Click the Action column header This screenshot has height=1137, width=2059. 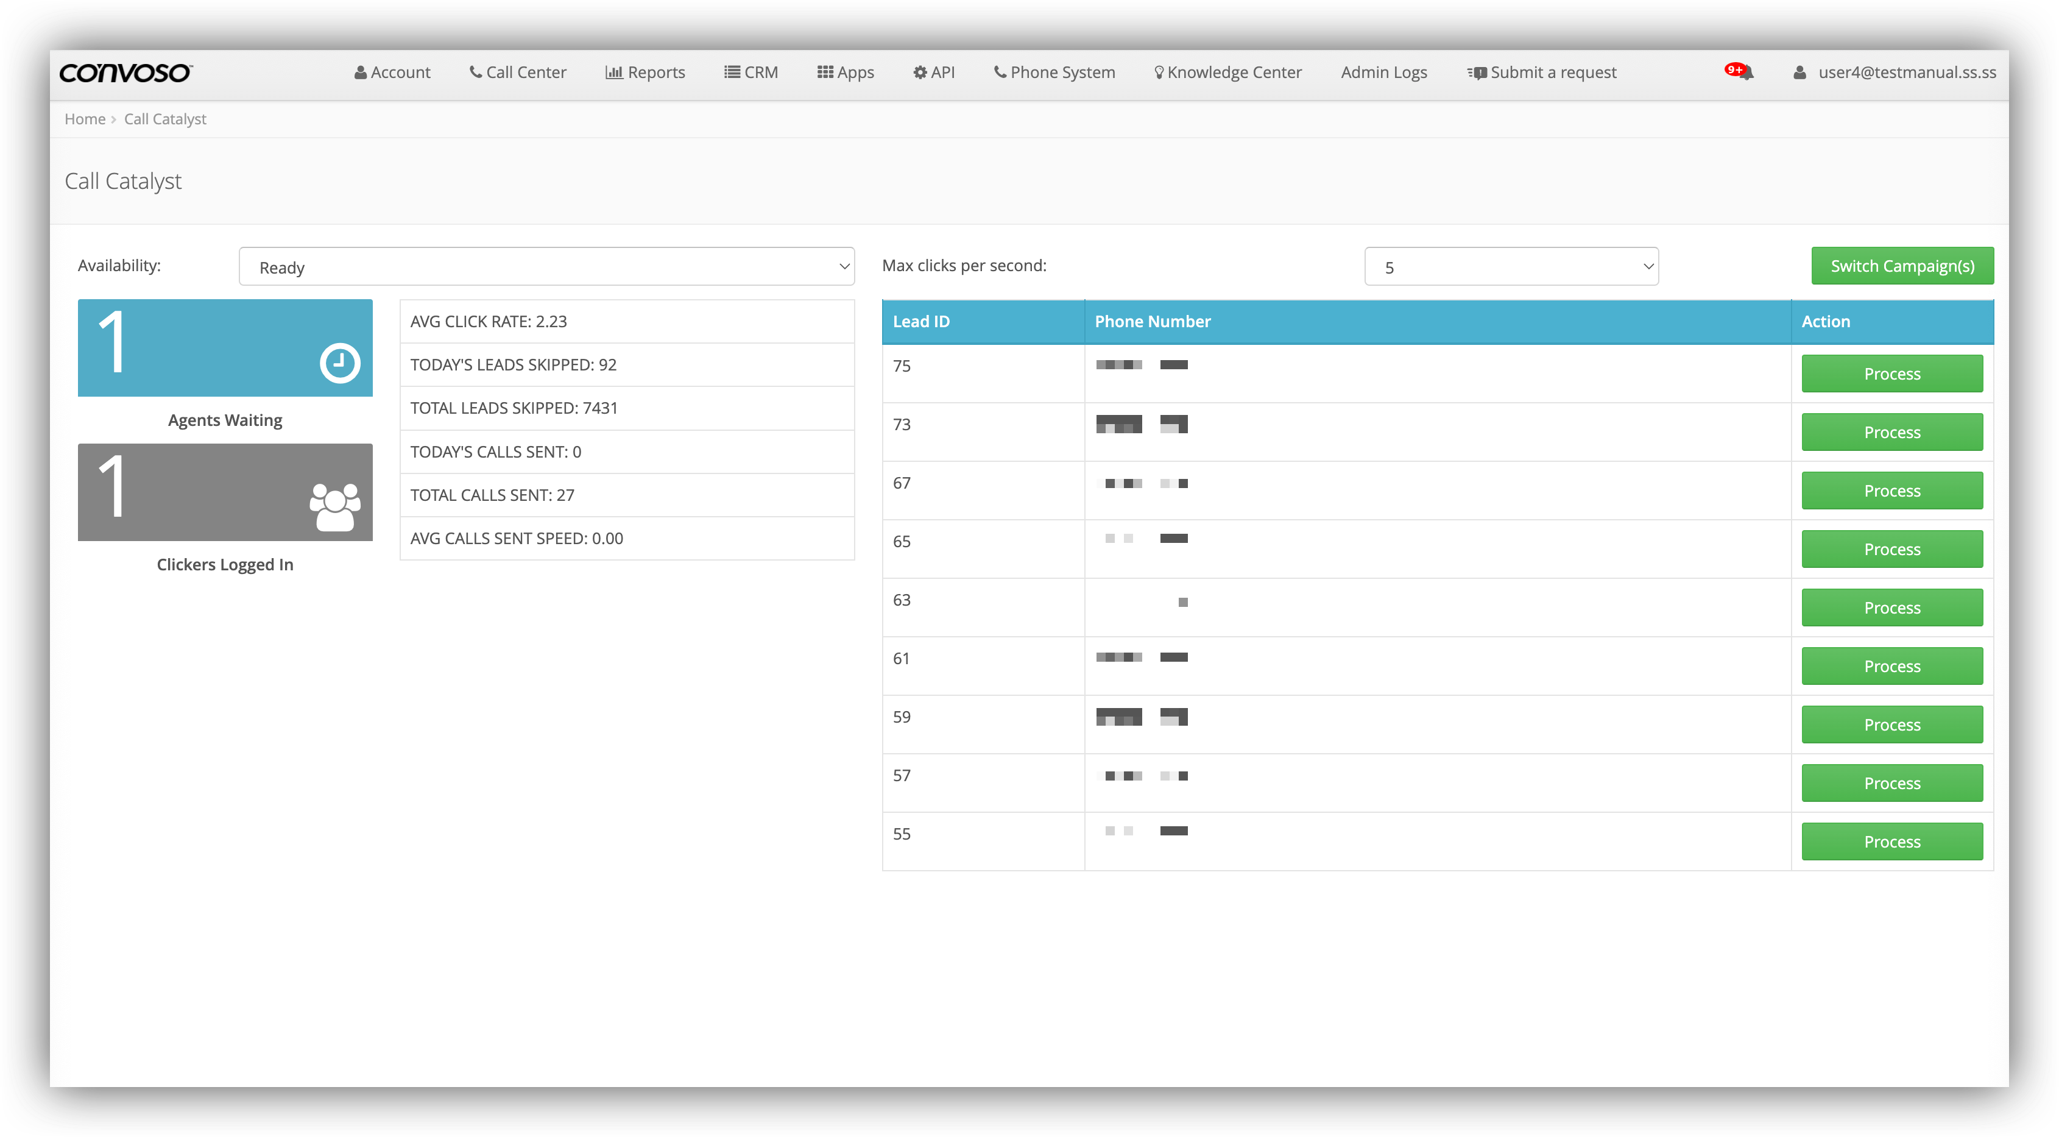click(x=1892, y=322)
